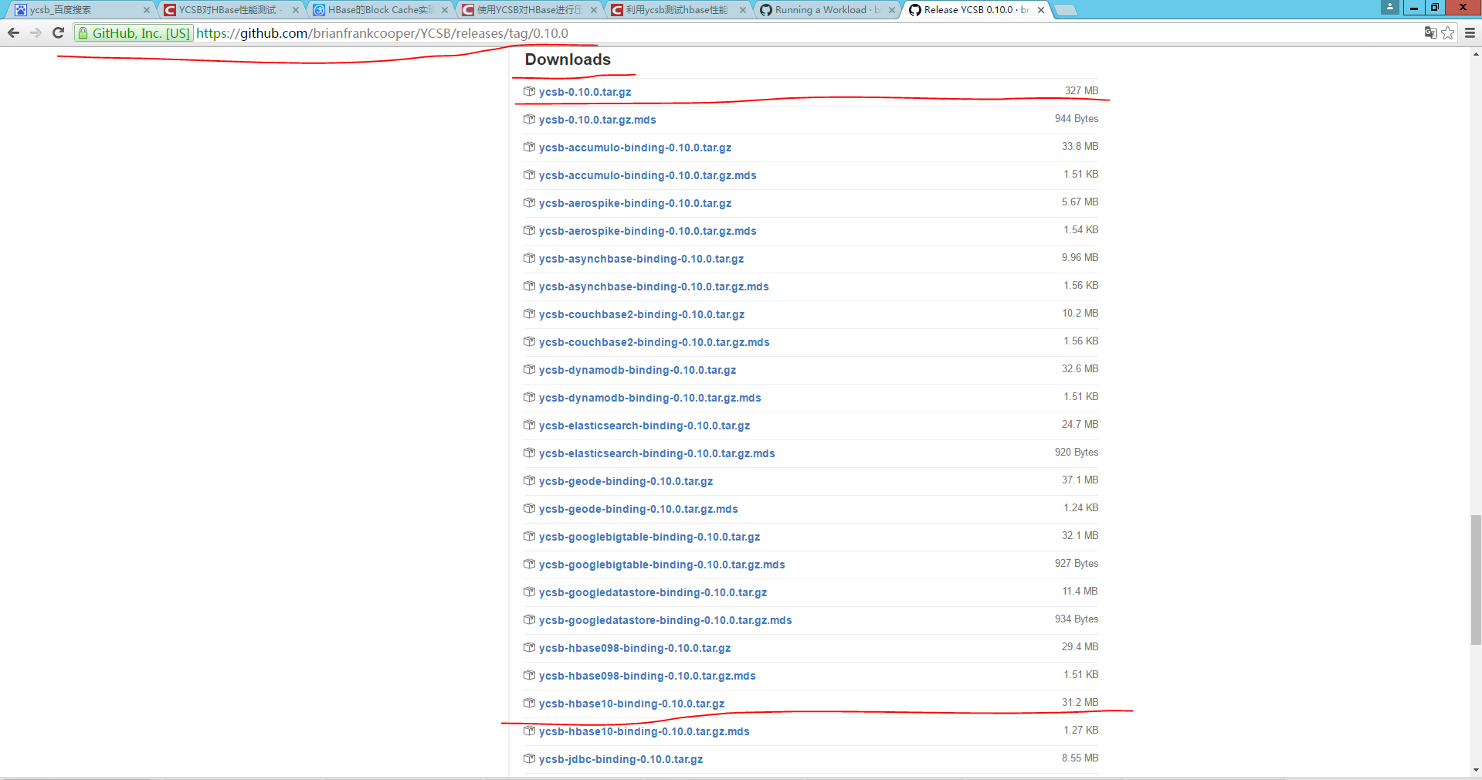Download ycsb-elasticsearch-binding-0.10.0.tar.gz.mds

(656, 453)
